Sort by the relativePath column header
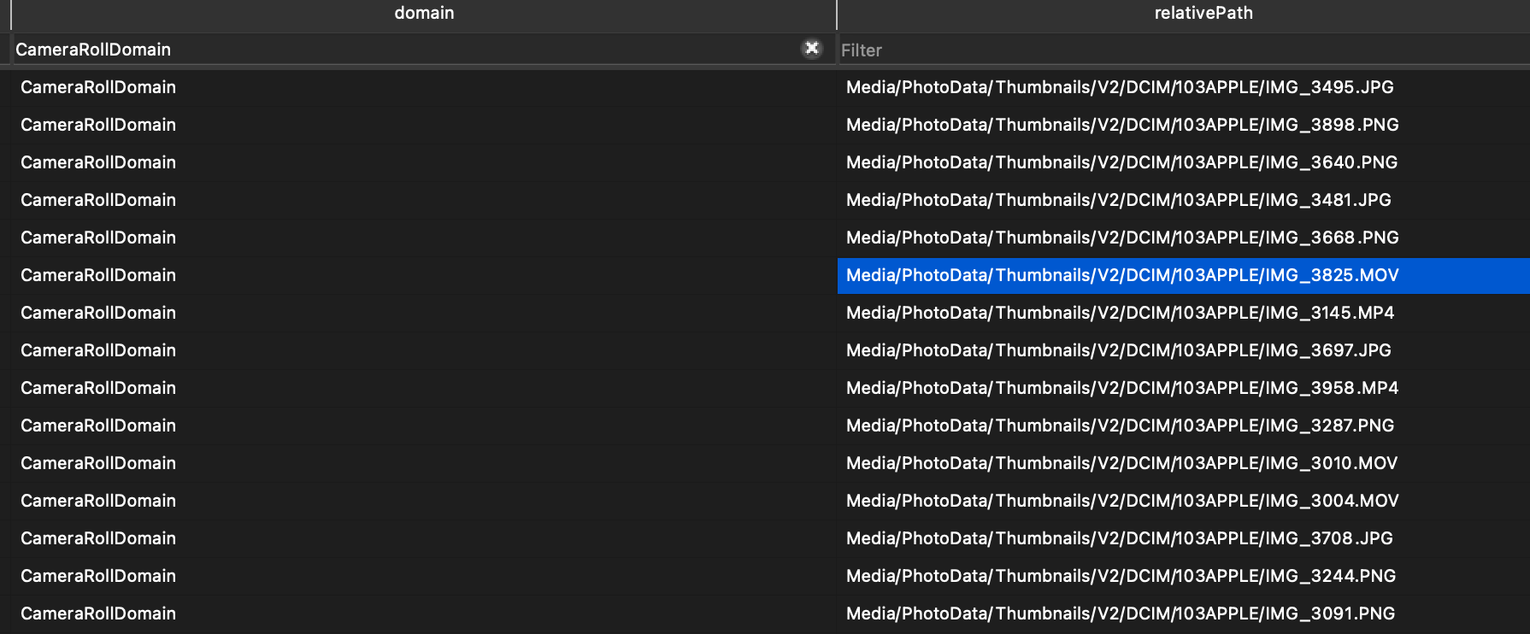Image resolution: width=1530 pixels, height=634 pixels. [1203, 13]
